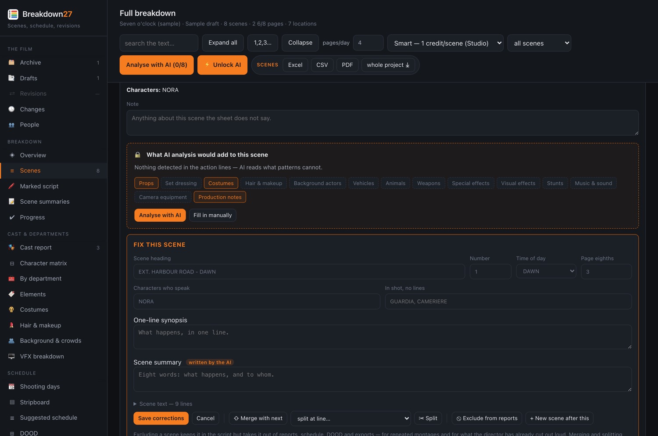Click the Breakdown27 logo icon
This screenshot has height=436, width=658.
coord(13,14)
